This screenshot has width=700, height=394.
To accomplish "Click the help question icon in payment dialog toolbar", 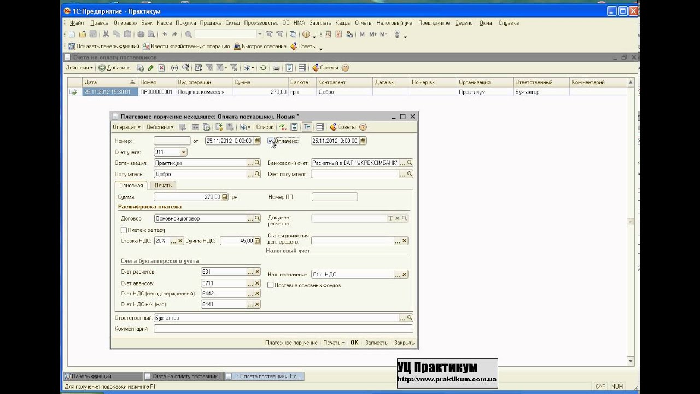I will (x=363, y=127).
